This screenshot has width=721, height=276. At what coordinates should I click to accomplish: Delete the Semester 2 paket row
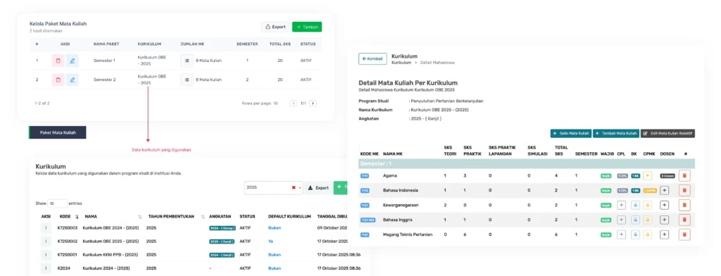point(58,80)
